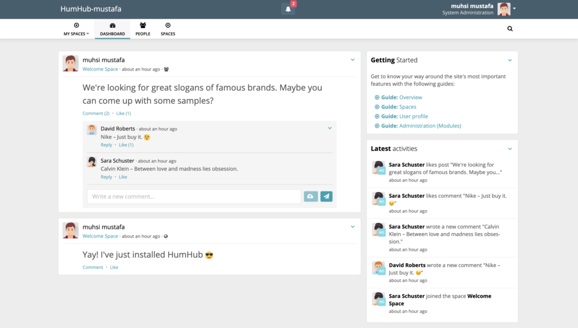Image resolution: width=578 pixels, height=328 pixels.
Task: Send comment with paper plane icon
Action: [326, 196]
